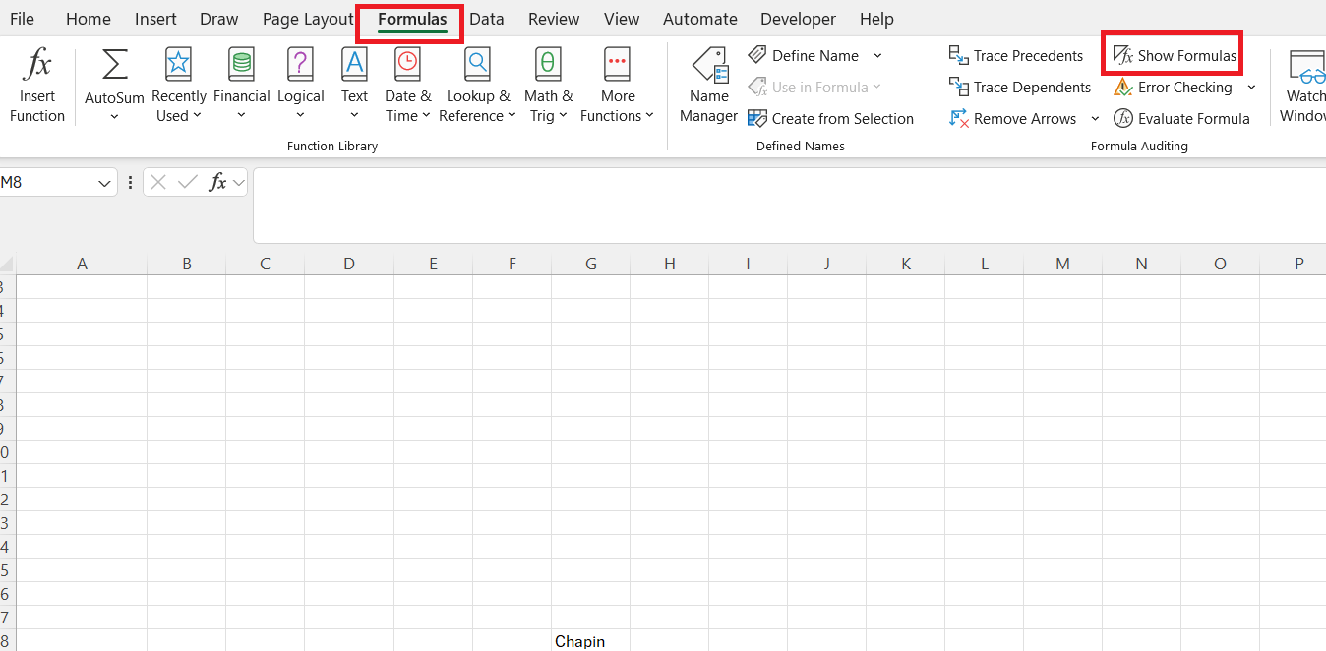
Task: Open the Review ribbon tab
Action: [x=553, y=18]
